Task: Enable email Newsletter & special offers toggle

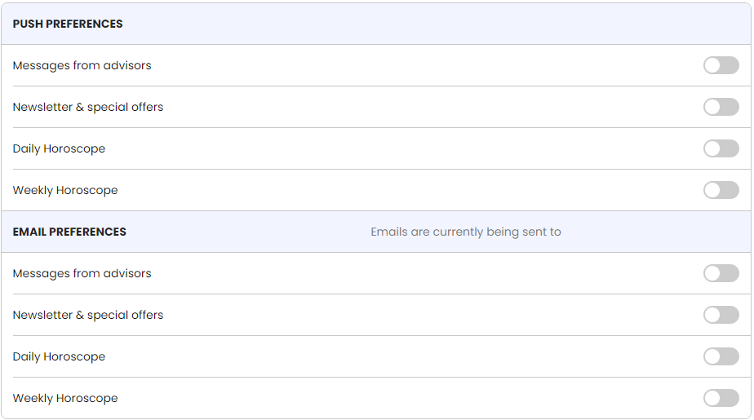Action: pos(721,315)
